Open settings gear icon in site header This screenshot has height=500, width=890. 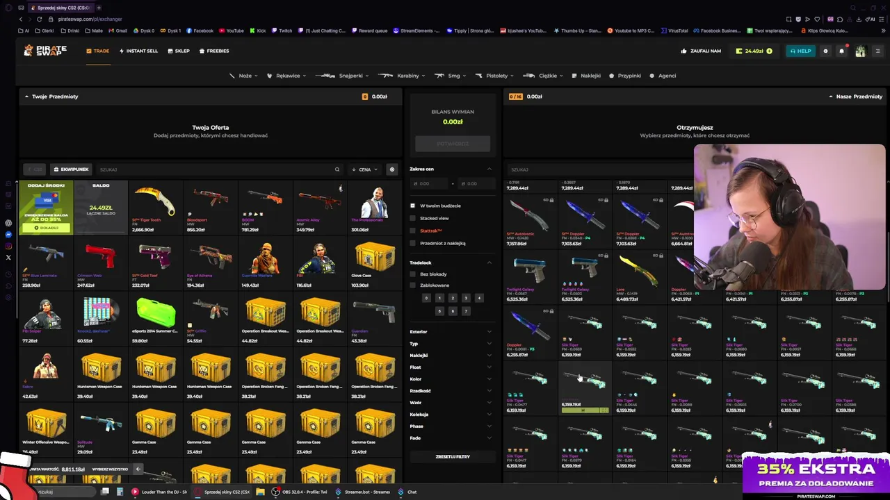click(x=825, y=51)
